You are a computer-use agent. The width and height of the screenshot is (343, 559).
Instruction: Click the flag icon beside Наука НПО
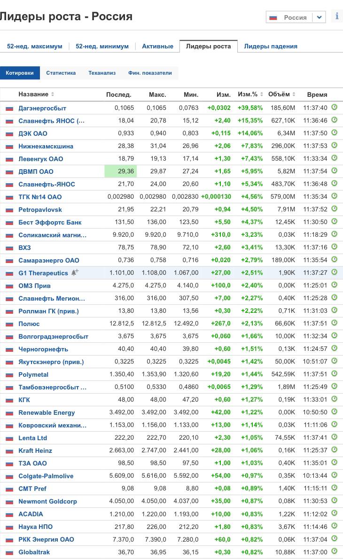[9, 527]
